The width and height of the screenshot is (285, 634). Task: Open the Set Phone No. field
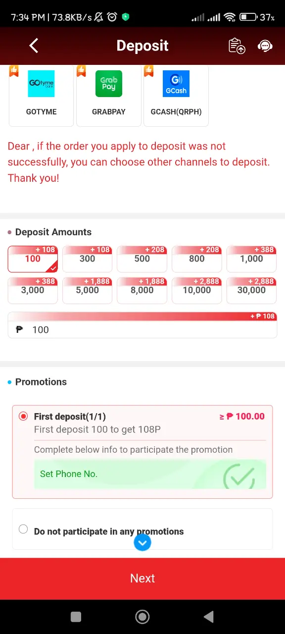tap(150, 474)
